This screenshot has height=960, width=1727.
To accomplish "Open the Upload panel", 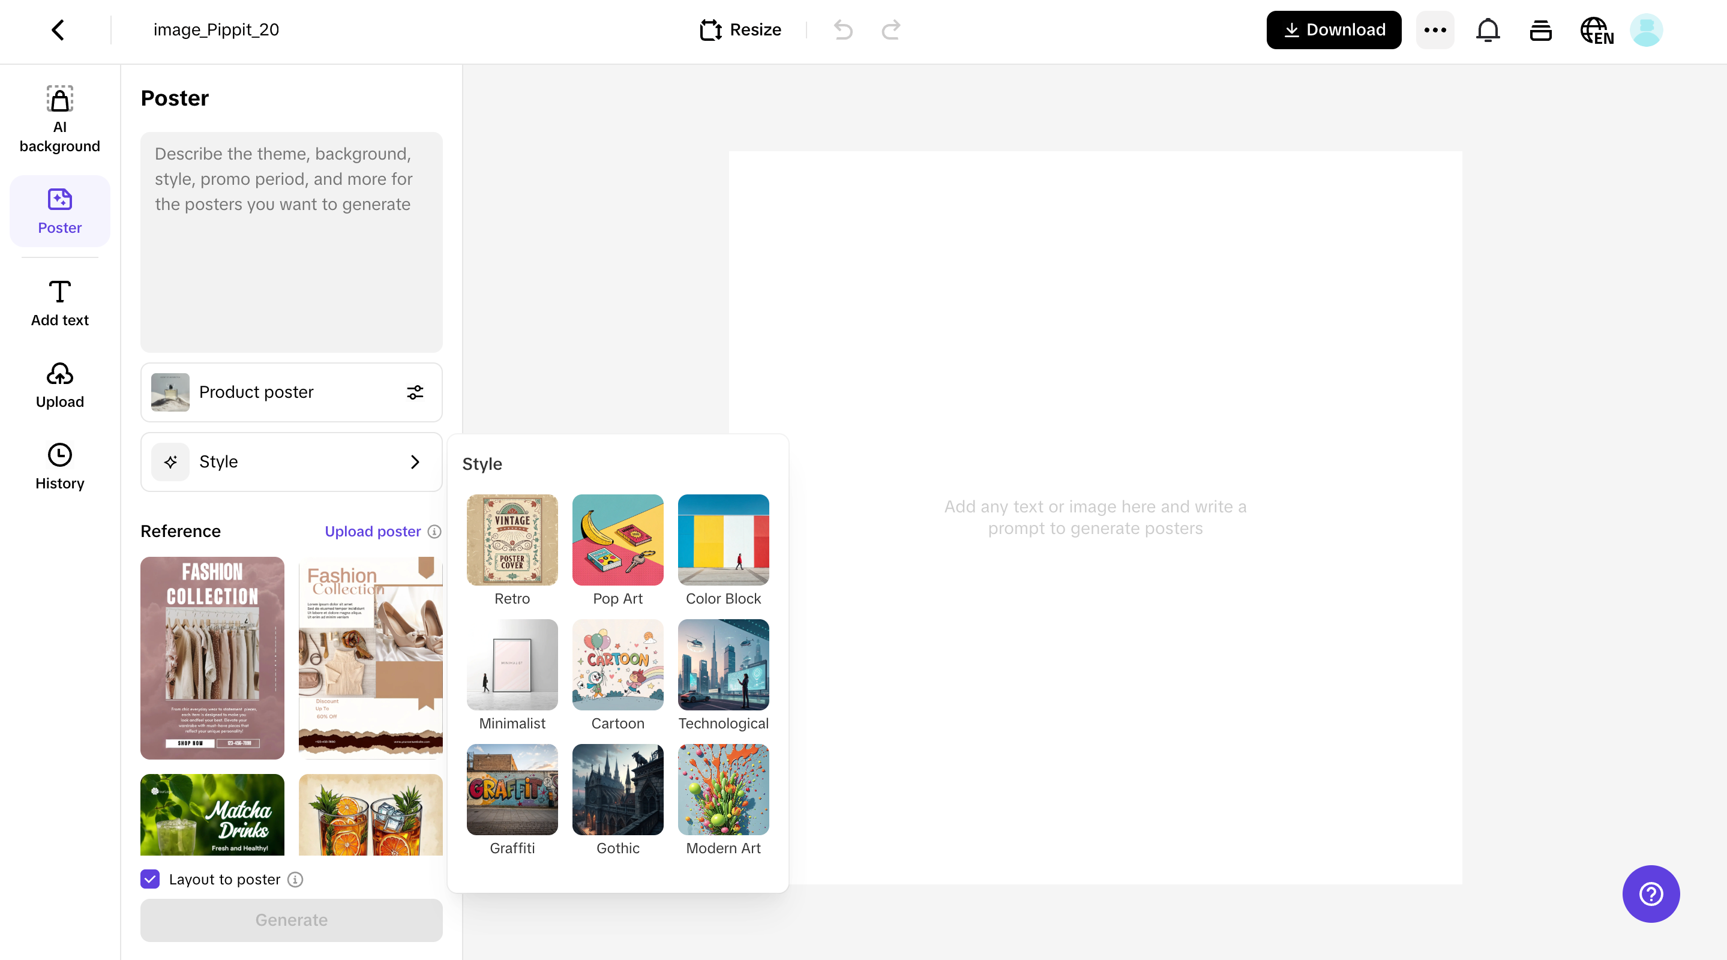I will [59, 385].
